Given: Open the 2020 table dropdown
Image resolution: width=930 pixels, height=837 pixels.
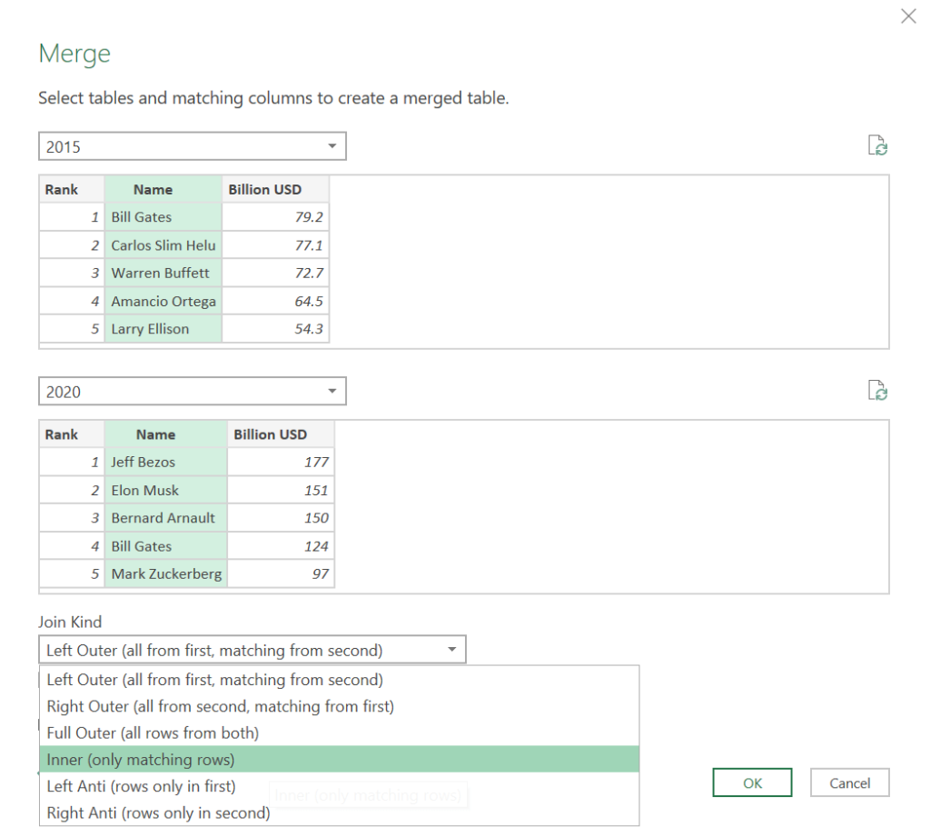Looking at the screenshot, I should (x=331, y=391).
